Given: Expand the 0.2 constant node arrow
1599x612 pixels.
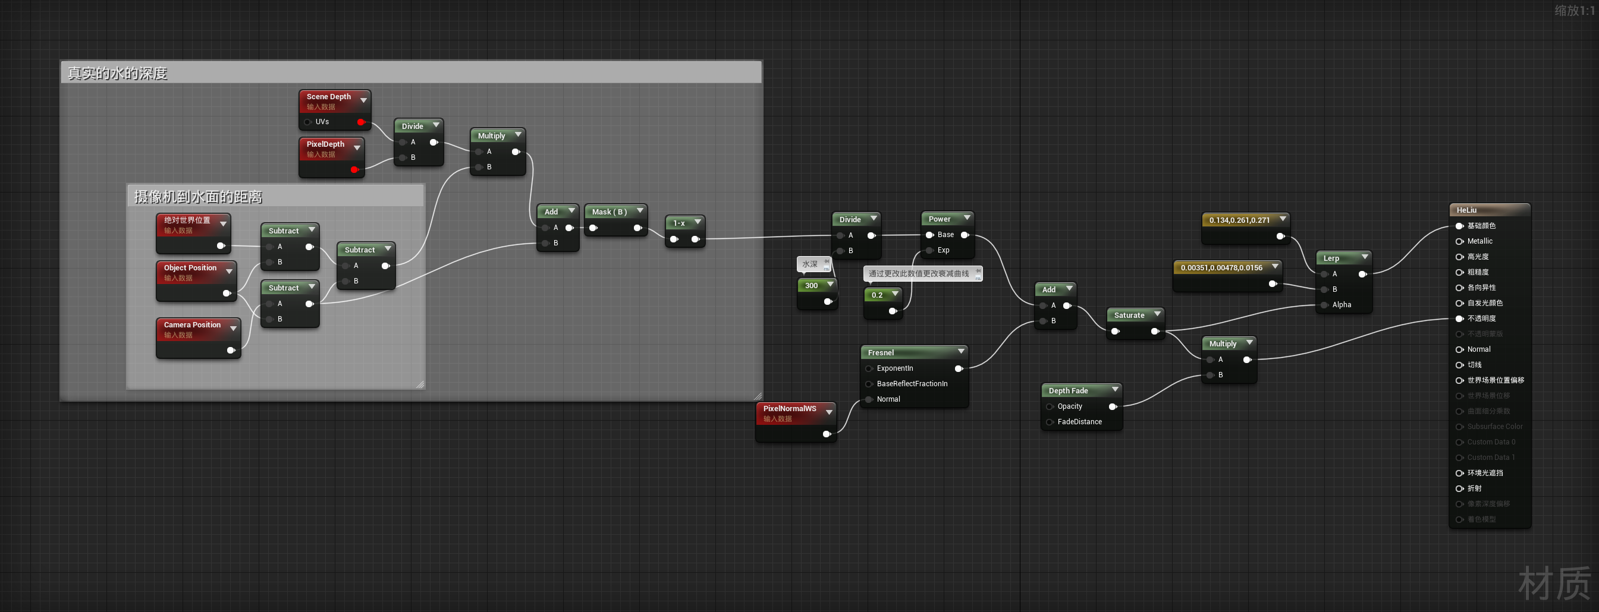Looking at the screenshot, I should point(895,294).
